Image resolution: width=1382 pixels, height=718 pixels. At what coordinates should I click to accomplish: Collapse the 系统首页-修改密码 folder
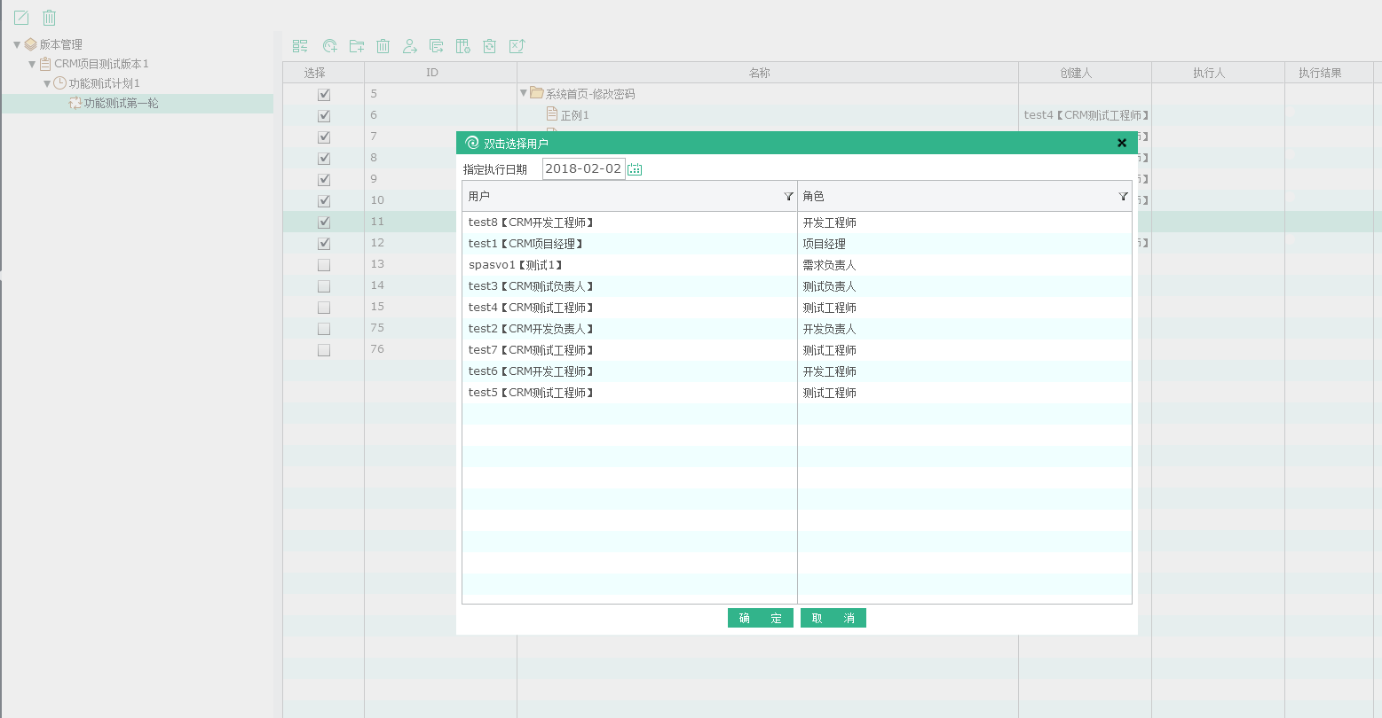coord(524,93)
